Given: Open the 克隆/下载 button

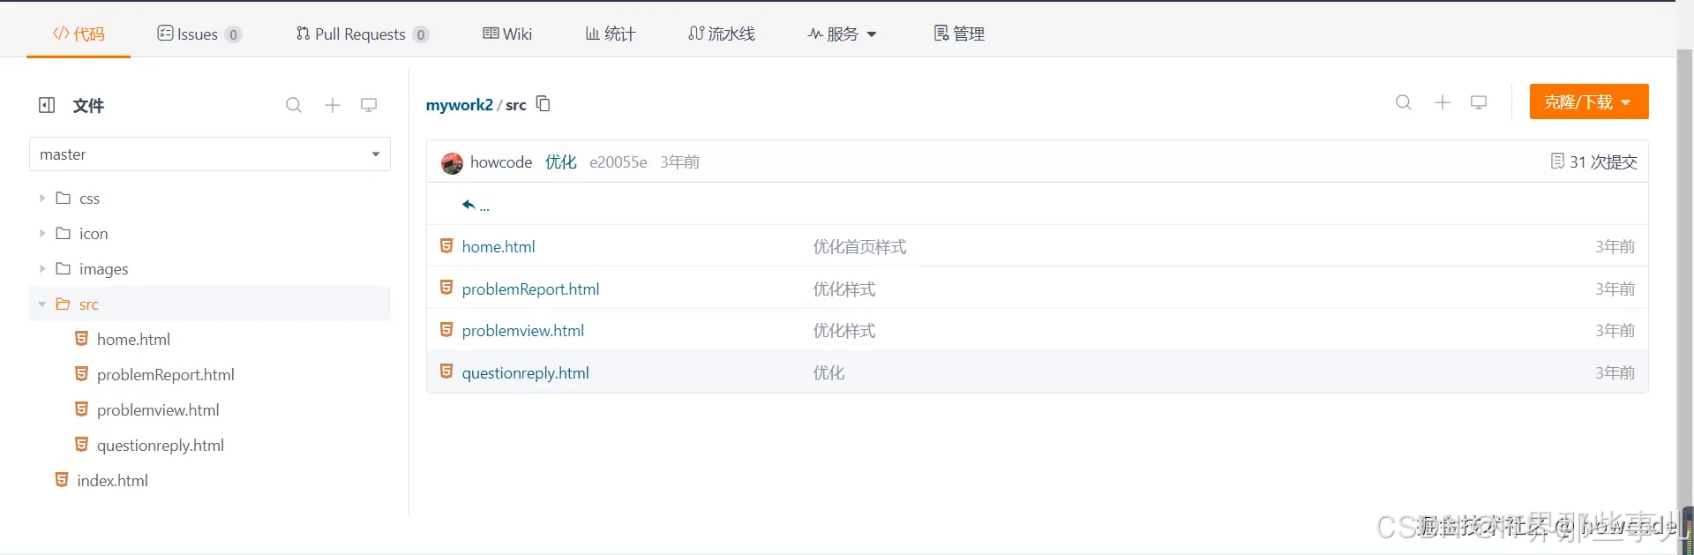Looking at the screenshot, I should point(1589,101).
